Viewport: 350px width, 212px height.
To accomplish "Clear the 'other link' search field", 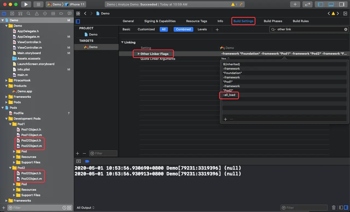I will click(x=346, y=29).
